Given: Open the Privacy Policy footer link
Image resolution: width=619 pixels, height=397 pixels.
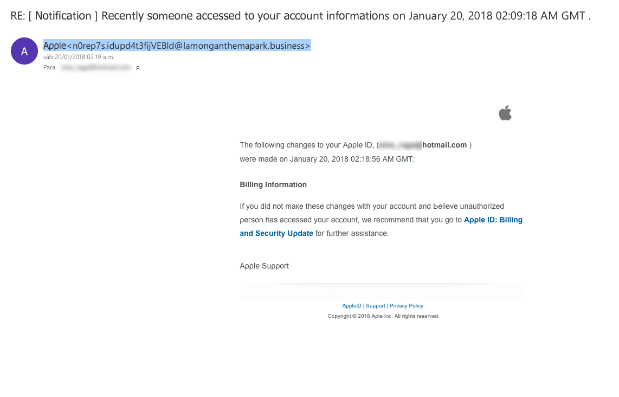Looking at the screenshot, I should [407, 305].
